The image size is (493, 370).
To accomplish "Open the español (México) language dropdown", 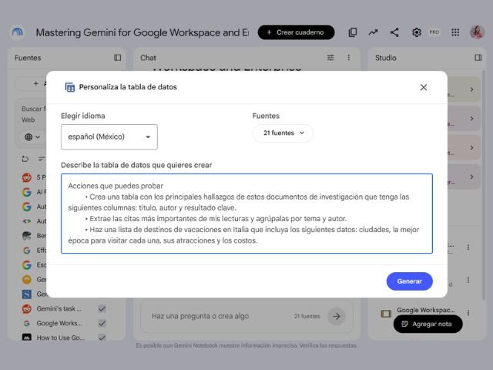I will click(109, 137).
